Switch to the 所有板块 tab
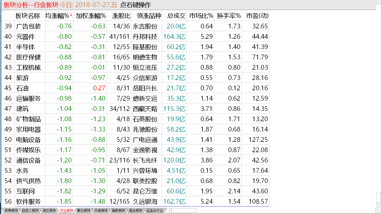The image size is (381, 214). pyautogui.click(x=11, y=211)
